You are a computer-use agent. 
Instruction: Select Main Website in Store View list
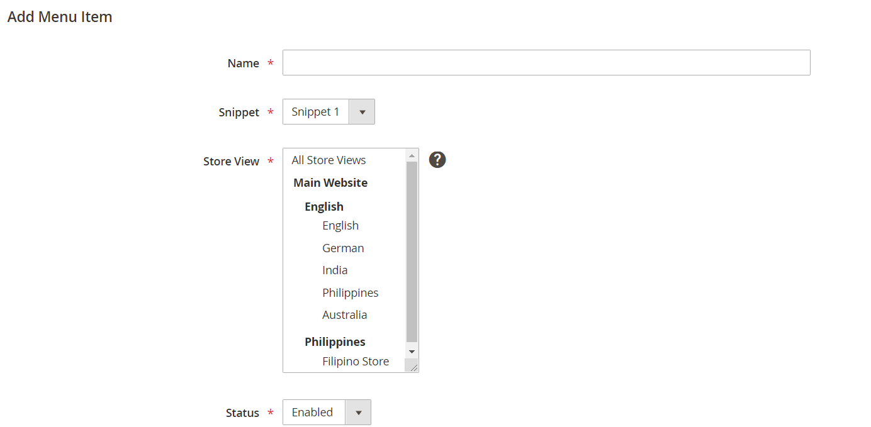(330, 182)
